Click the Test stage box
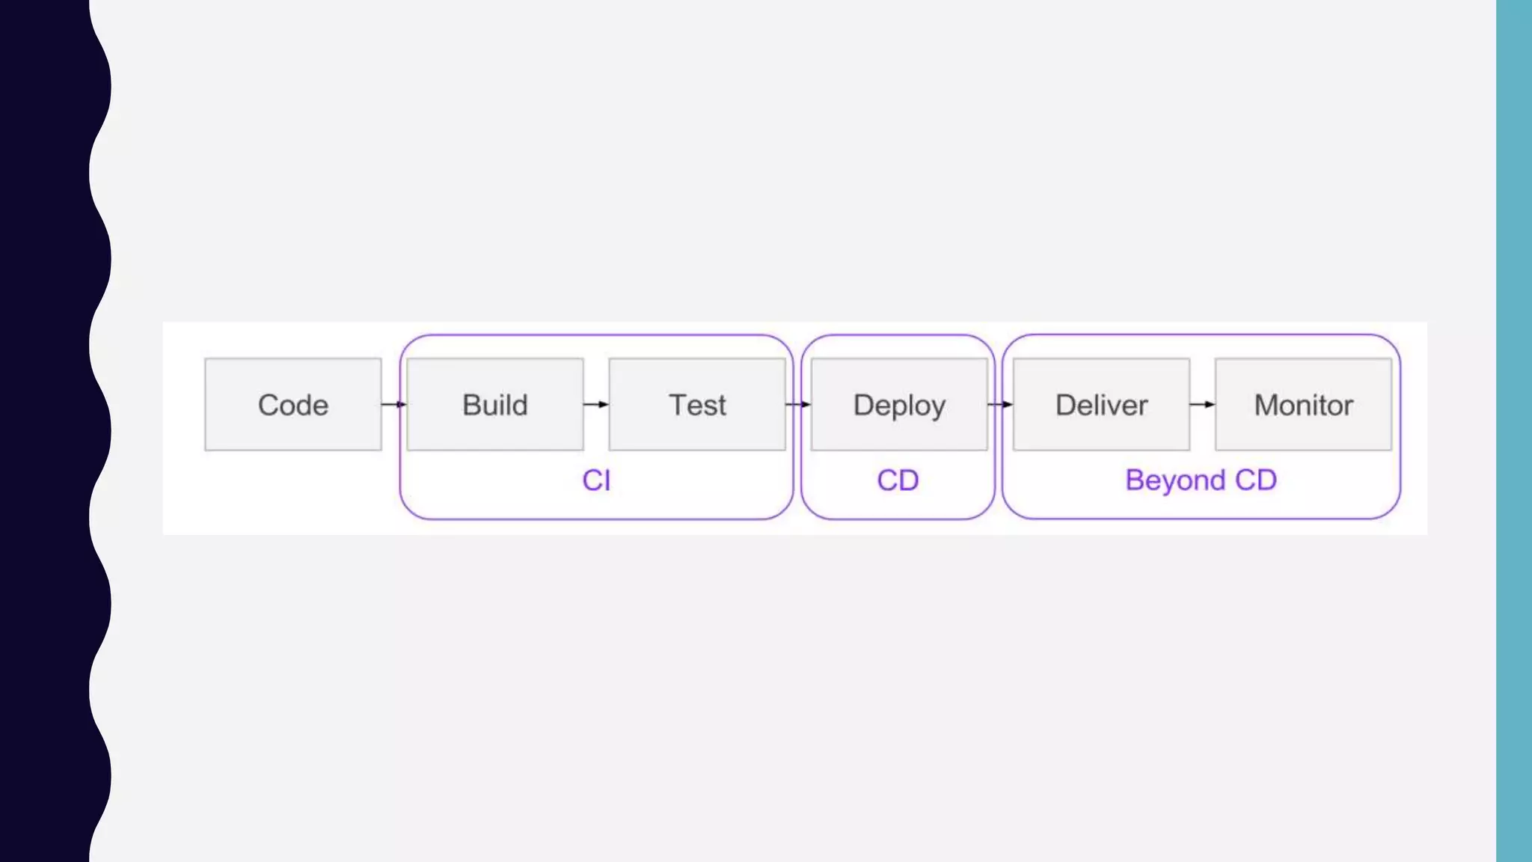Image resolution: width=1532 pixels, height=862 pixels. coord(696,405)
